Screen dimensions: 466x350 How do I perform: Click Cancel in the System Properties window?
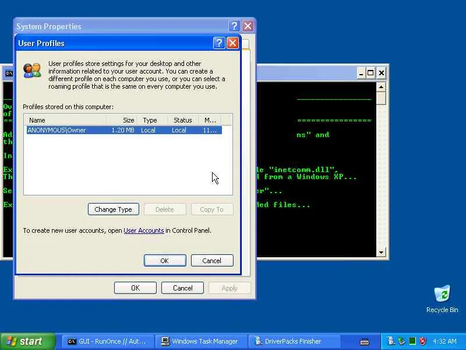(182, 288)
